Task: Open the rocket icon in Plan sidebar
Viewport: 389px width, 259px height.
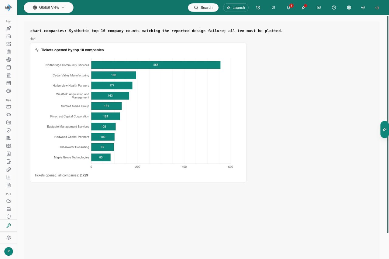Action: coord(9,28)
